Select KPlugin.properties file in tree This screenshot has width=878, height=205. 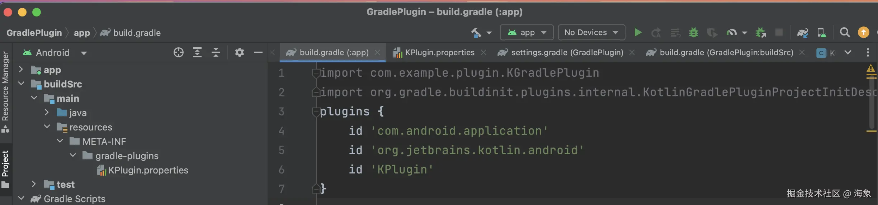142,170
